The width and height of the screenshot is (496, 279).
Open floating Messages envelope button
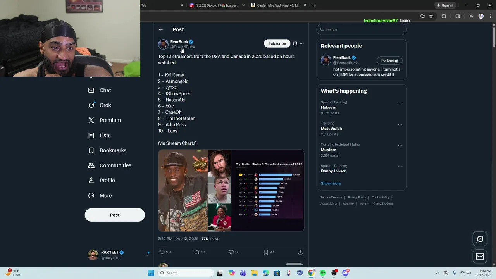point(480,257)
